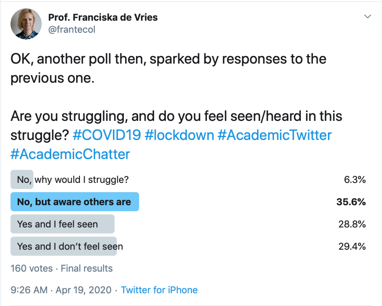Click the "Twitter for iPhone" source link
This screenshot has width=382, height=306.
(159, 290)
